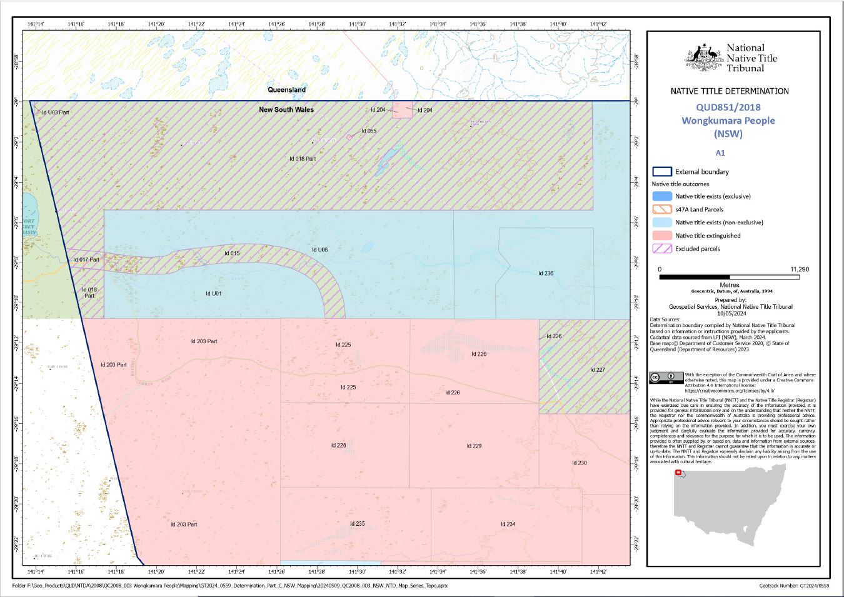Click the Geotrack Number GT2024/0559 footer
The image size is (844, 597).
[794, 586]
